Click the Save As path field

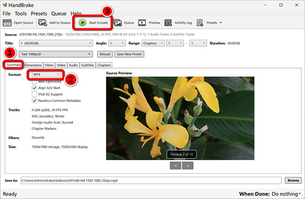[151, 181]
